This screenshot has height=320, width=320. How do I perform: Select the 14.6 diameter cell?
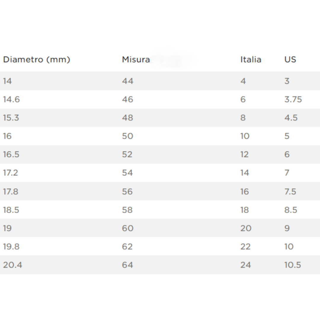click(11, 99)
